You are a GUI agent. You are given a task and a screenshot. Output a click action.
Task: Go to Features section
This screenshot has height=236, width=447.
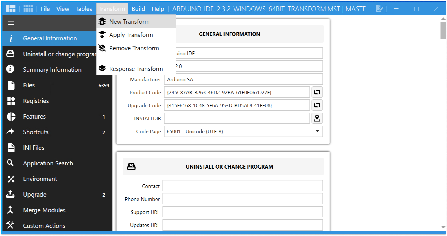pos(57,117)
